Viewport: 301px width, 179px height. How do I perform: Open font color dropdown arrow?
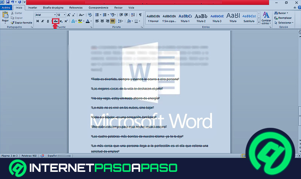(x=91, y=21)
